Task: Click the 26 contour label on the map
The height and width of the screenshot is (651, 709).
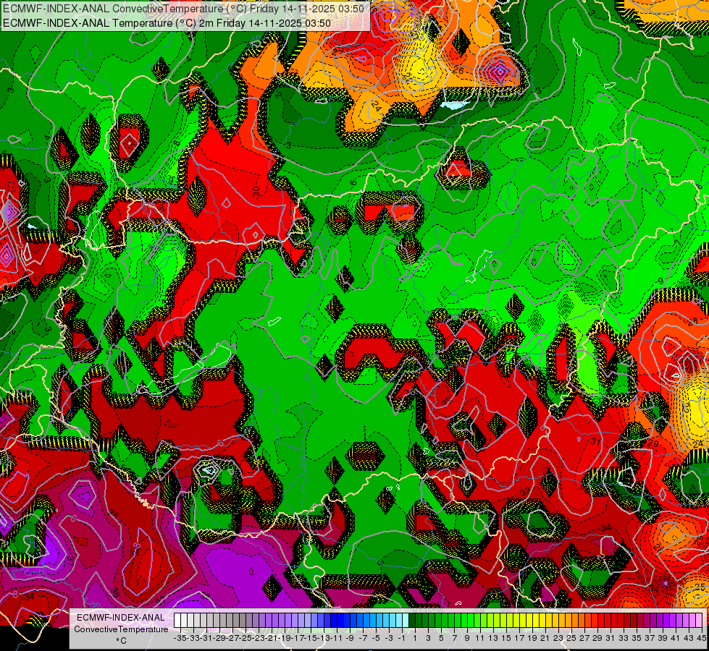Action: pos(458,71)
